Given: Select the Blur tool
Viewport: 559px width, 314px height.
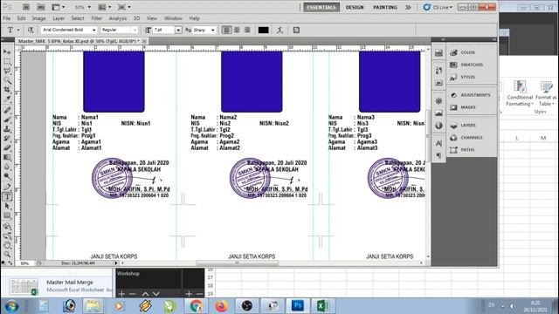Looking at the screenshot, I should pos(7,167).
